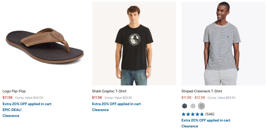This screenshot has width=267, height=133.
Task: Click Extra 20% OFF under Logo Flip-Flop
Action: [x=27, y=104]
